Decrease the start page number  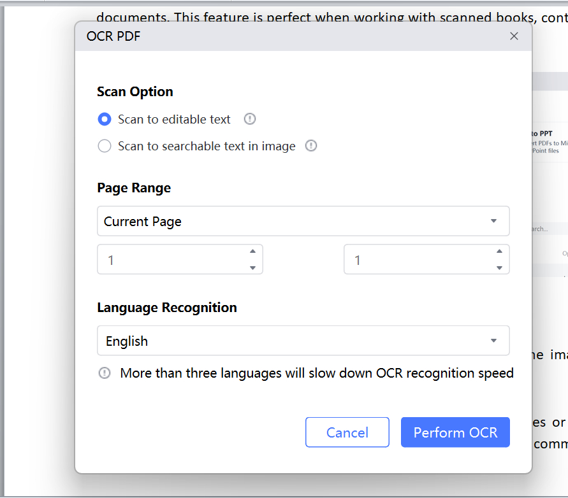click(x=253, y=267)
